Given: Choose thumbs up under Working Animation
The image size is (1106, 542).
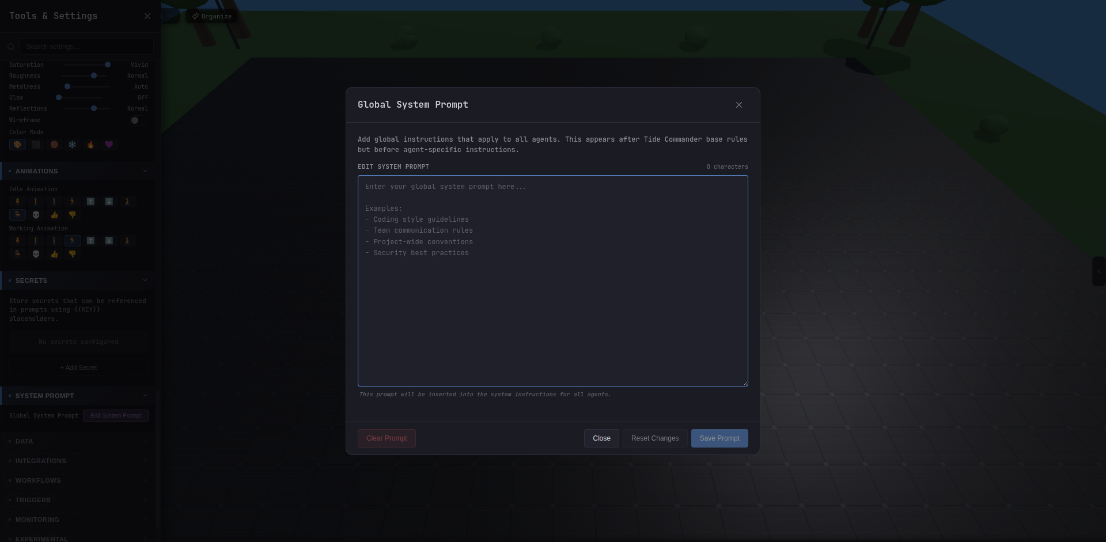Looking at the screenshot, I should click(x=54, y=254).
